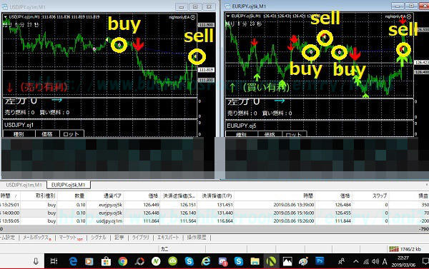The image size is (429, 269).
Task: Open the EURJPY chart dropdown arrow
Action: coord(228,16)
